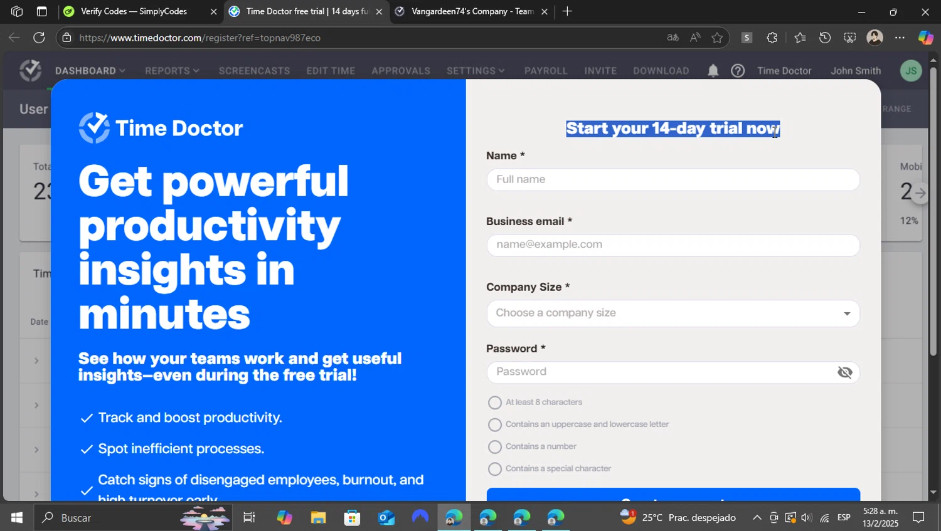Click the browser address bar URL
941x531 pixels.
pyautogui.click(x=199, y=38)
